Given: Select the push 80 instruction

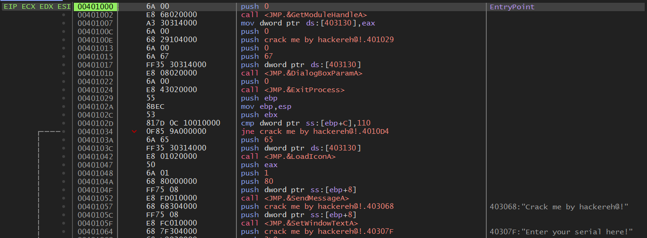Looking at the screenshot, I should tap(257, 182).
